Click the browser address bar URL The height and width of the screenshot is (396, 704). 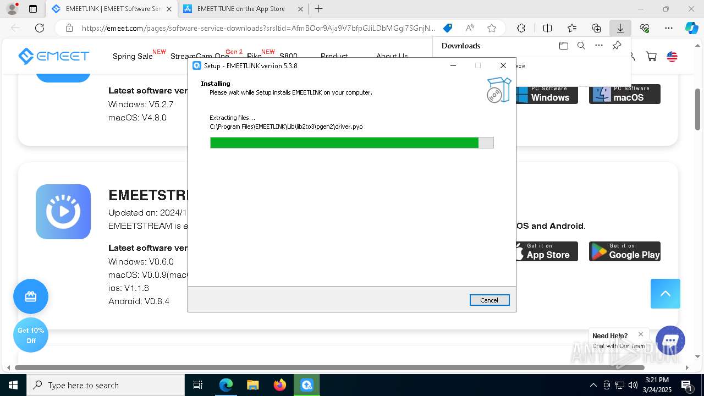(258, 28)
